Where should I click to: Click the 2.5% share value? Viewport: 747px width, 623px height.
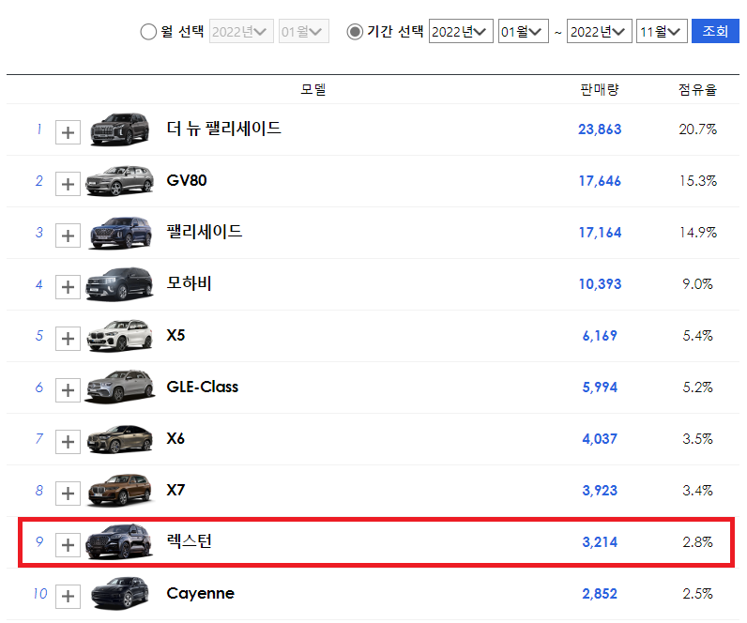(698, 594)
